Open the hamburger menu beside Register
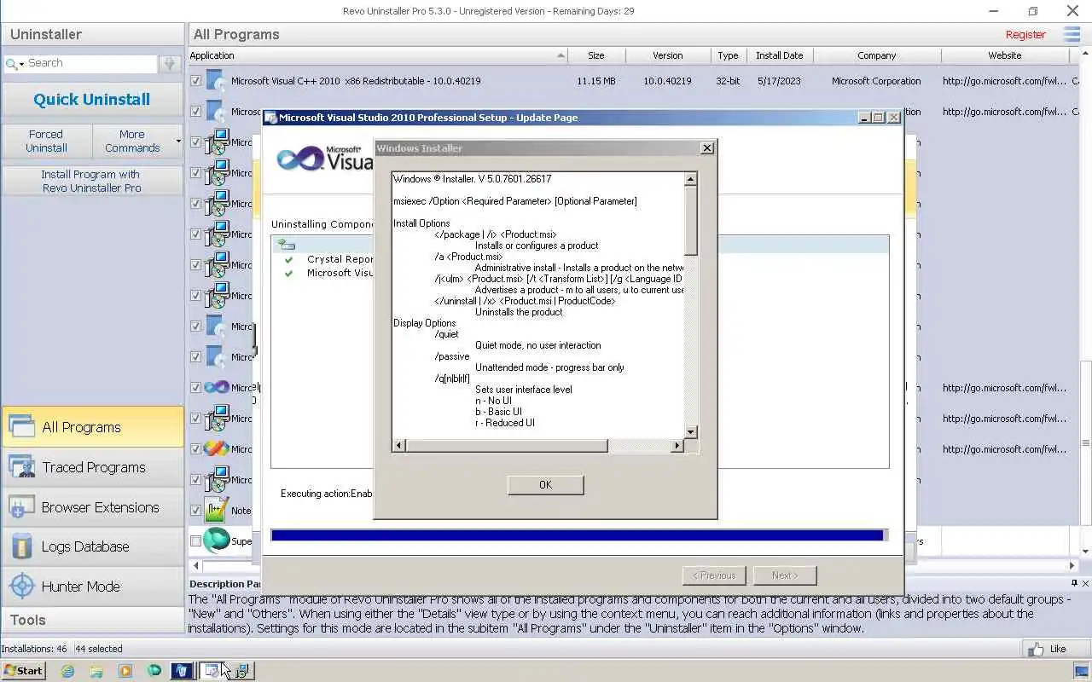The width and height of the screenshot is (1092, 682). click(1072, 34)
